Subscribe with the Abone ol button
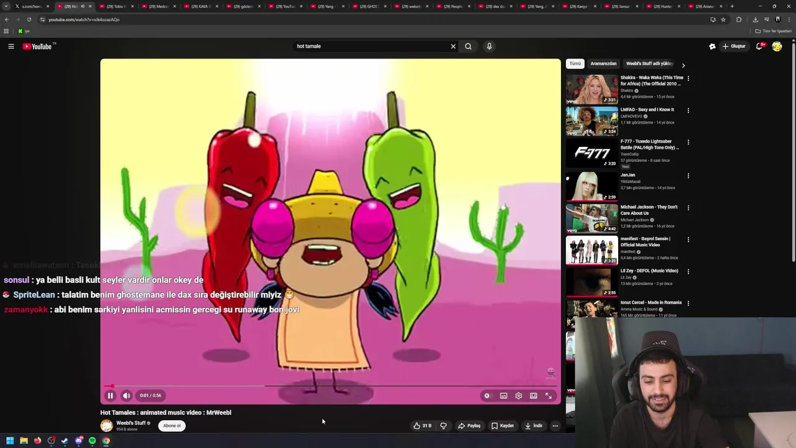The image size is (796, 448). [172, 426]
